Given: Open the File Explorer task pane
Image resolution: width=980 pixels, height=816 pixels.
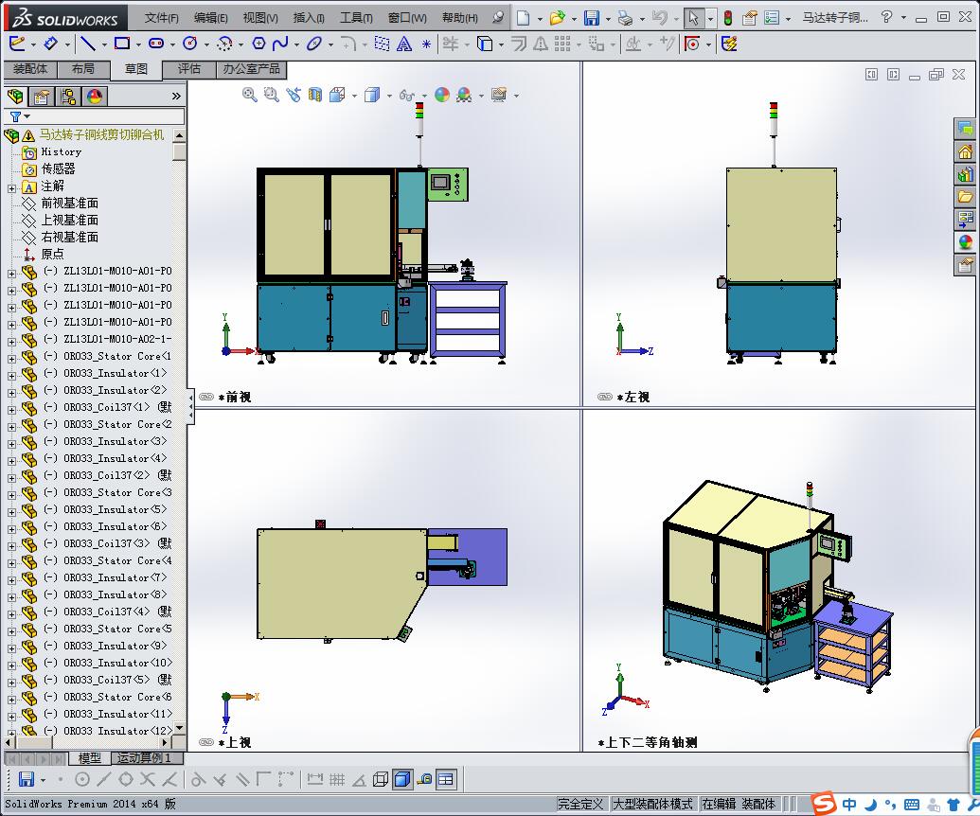Looking at the screenshot, I should 965,197.
